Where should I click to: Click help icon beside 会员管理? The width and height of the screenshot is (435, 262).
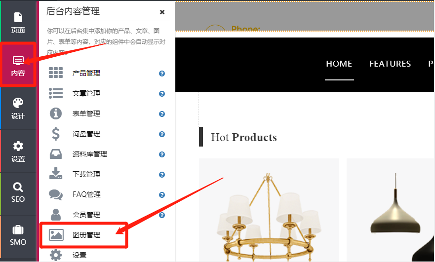click(162, 215)
